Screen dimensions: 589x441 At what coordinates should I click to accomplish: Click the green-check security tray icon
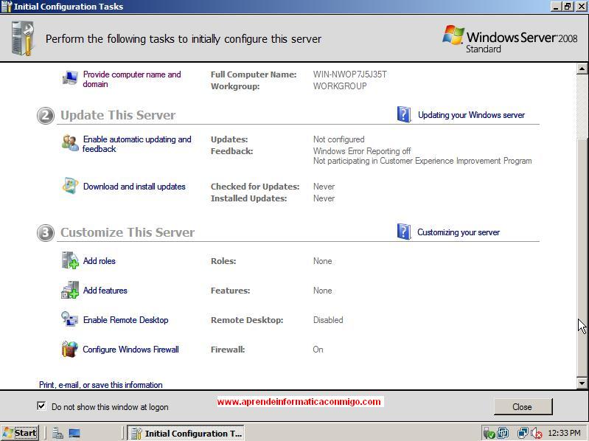coord(489,433)
